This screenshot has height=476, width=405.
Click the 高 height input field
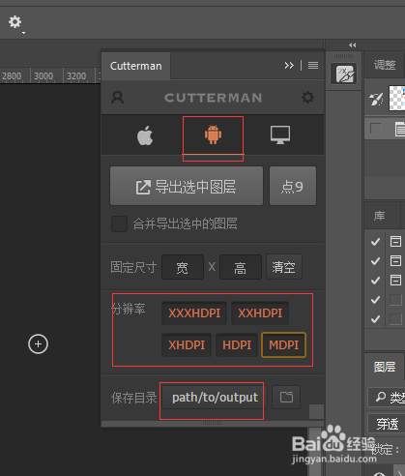(241, 267)
